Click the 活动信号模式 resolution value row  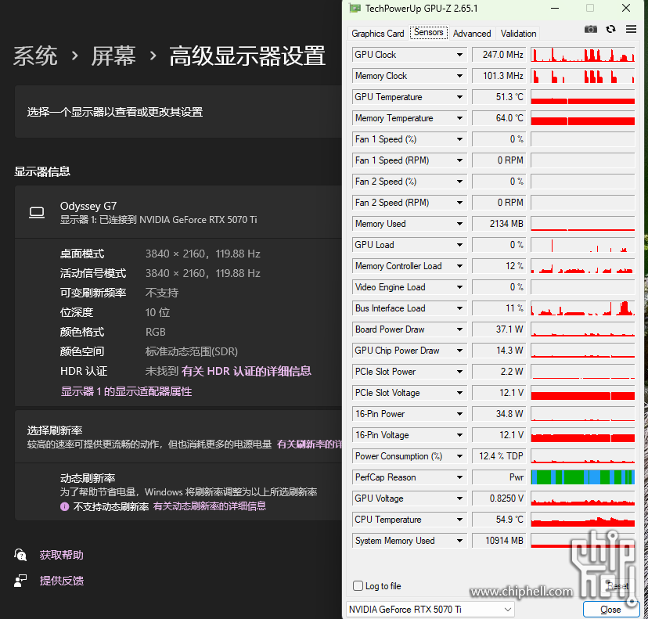click(x=203, y=273)
